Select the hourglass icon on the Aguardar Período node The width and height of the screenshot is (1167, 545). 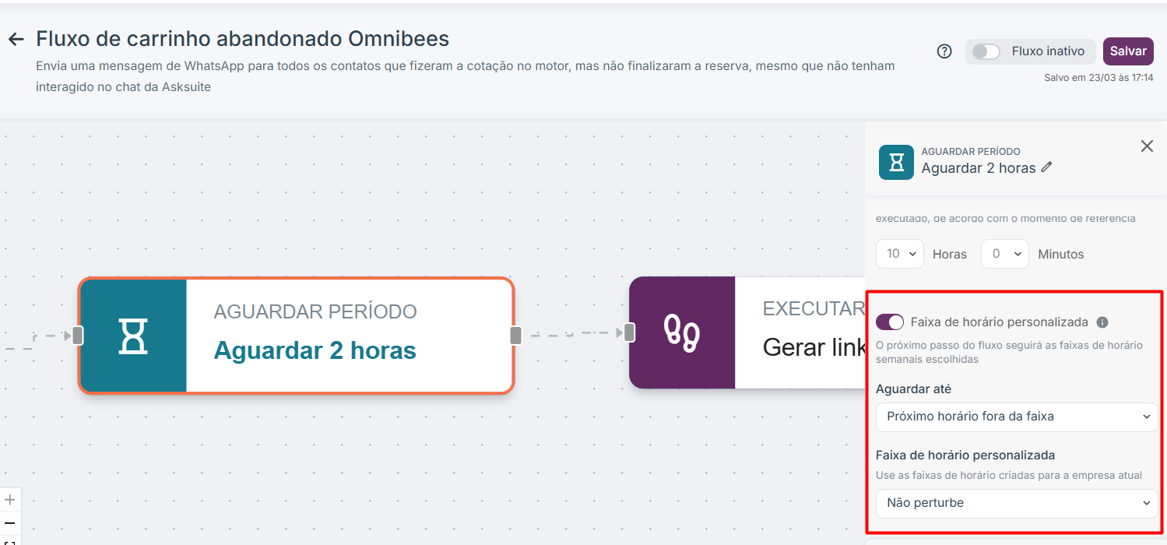[x=133, y=336]
